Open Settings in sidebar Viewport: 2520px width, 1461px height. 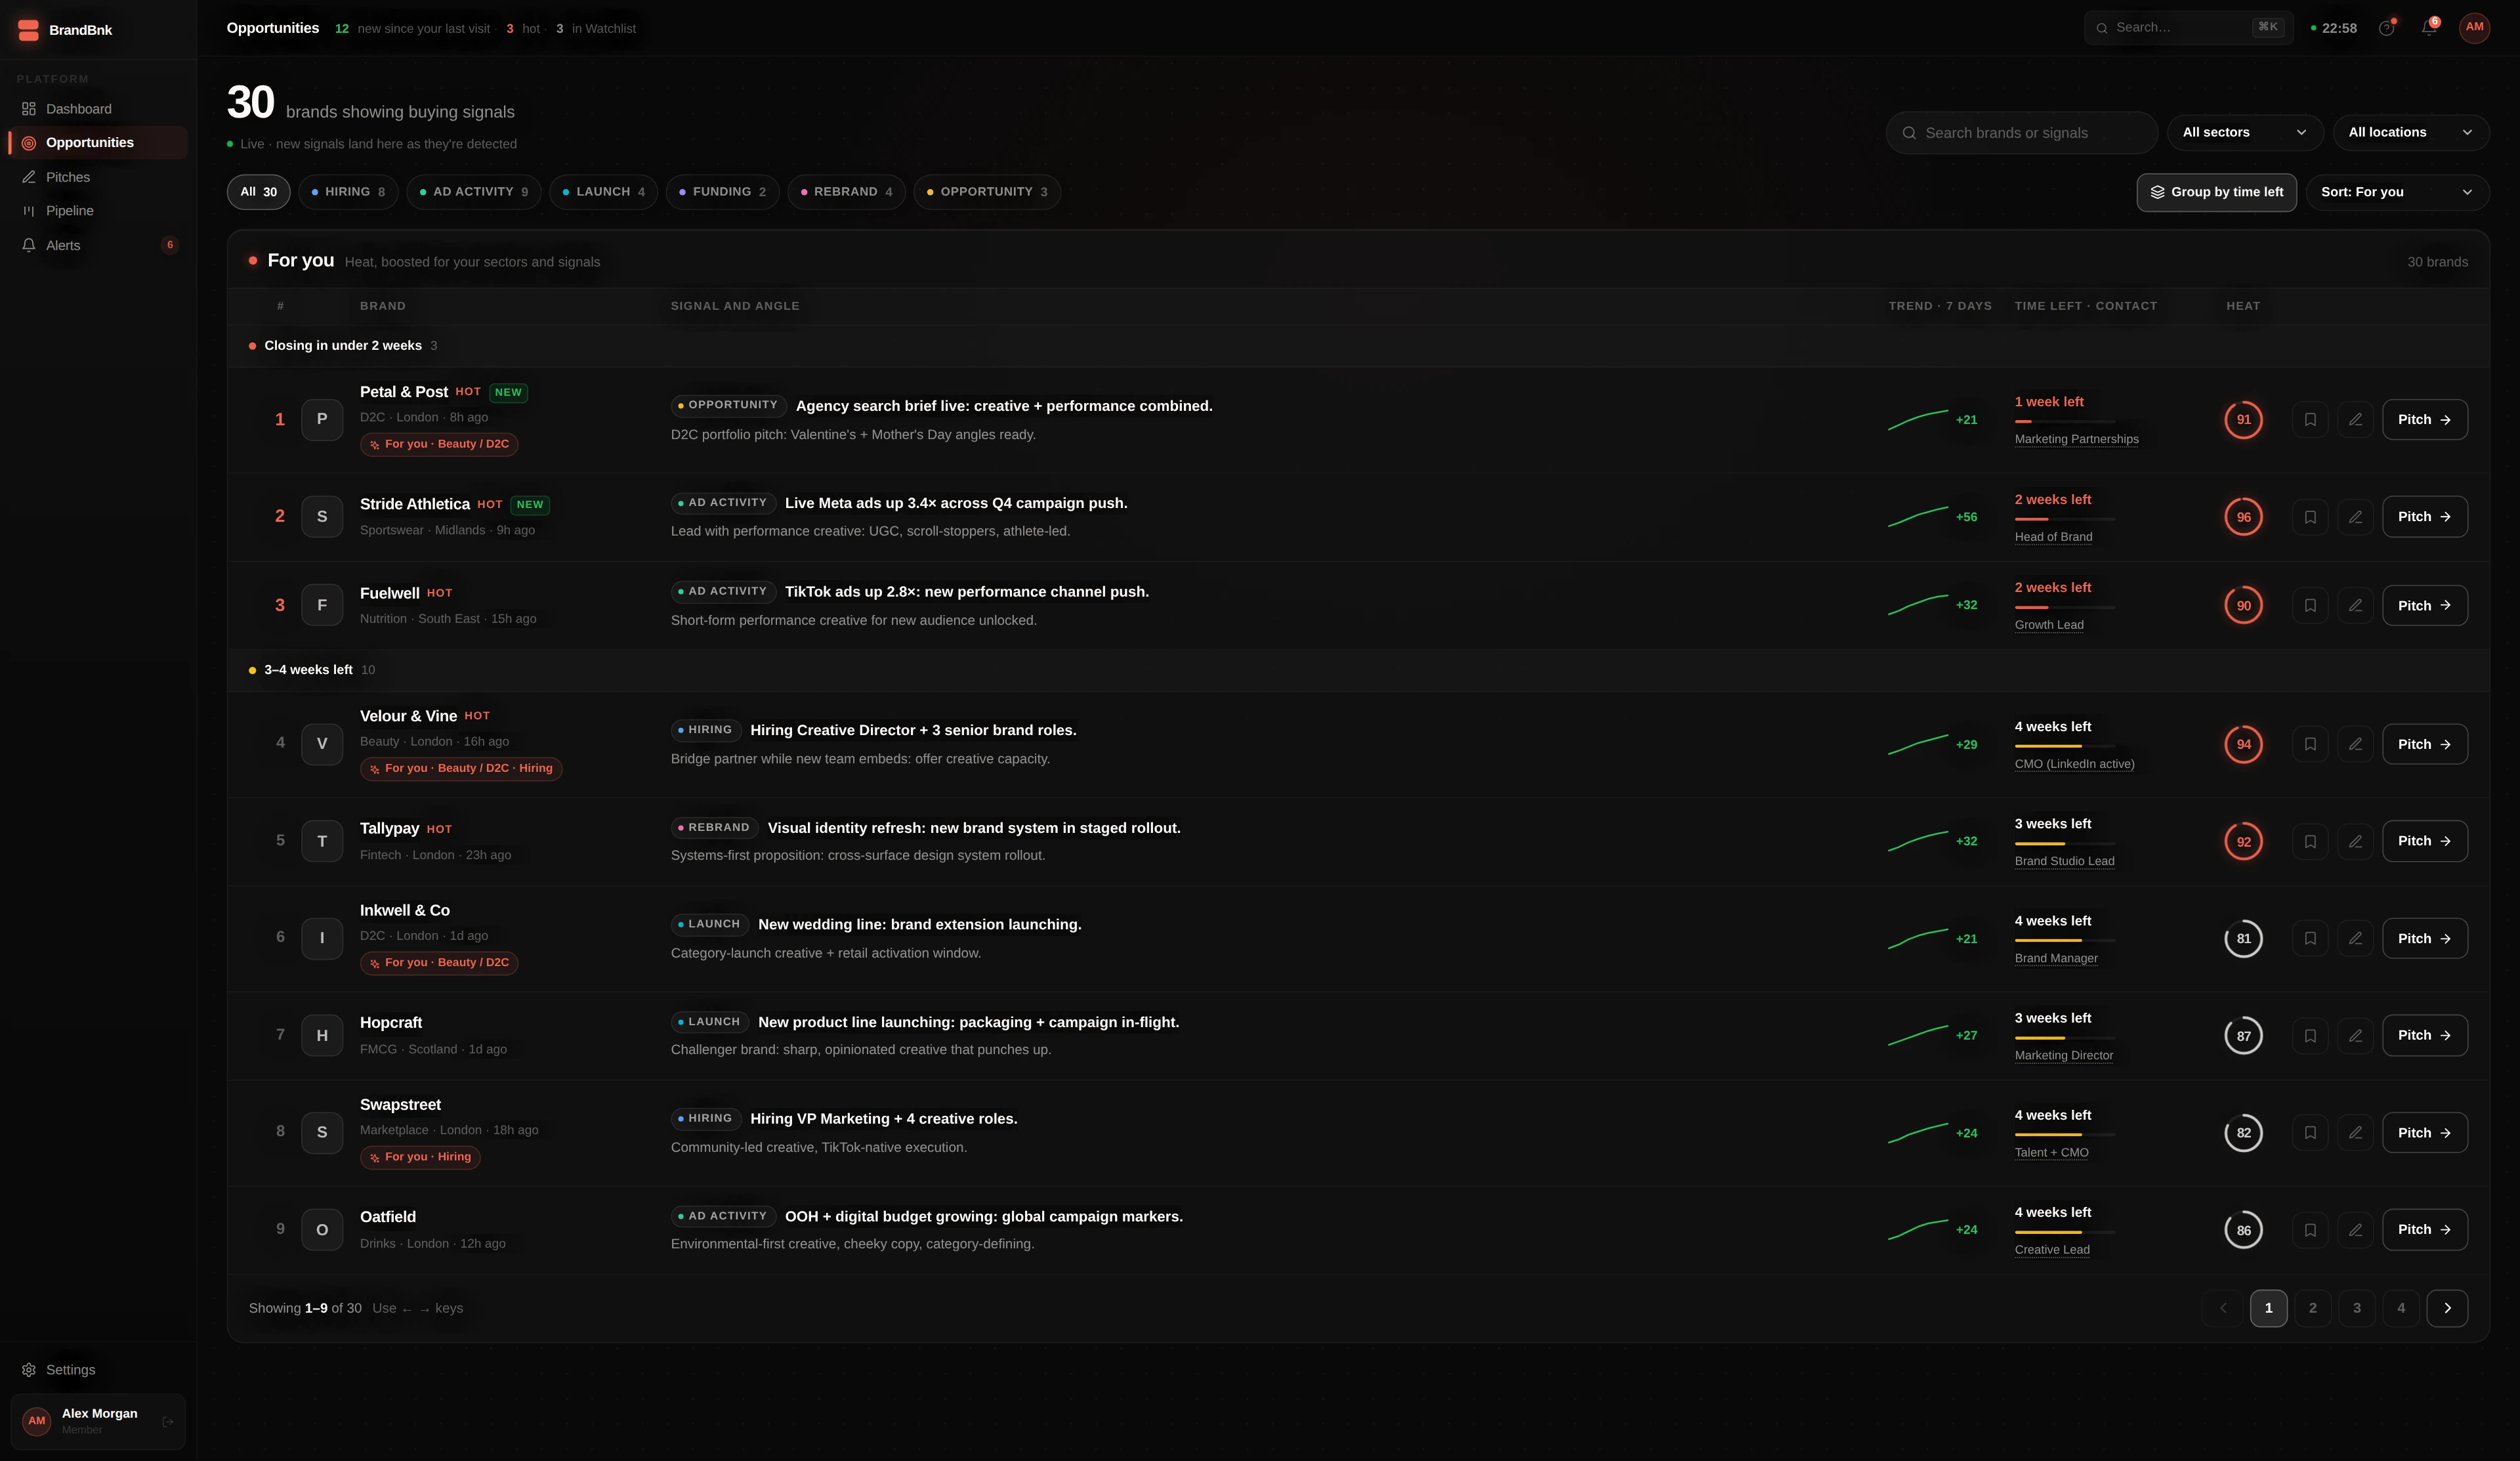(98, 1370)
